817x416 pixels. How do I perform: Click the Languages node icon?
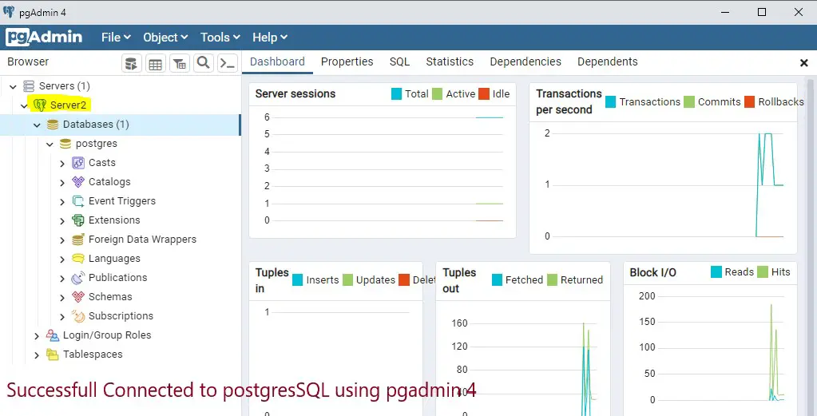click(x=78, y=258)
